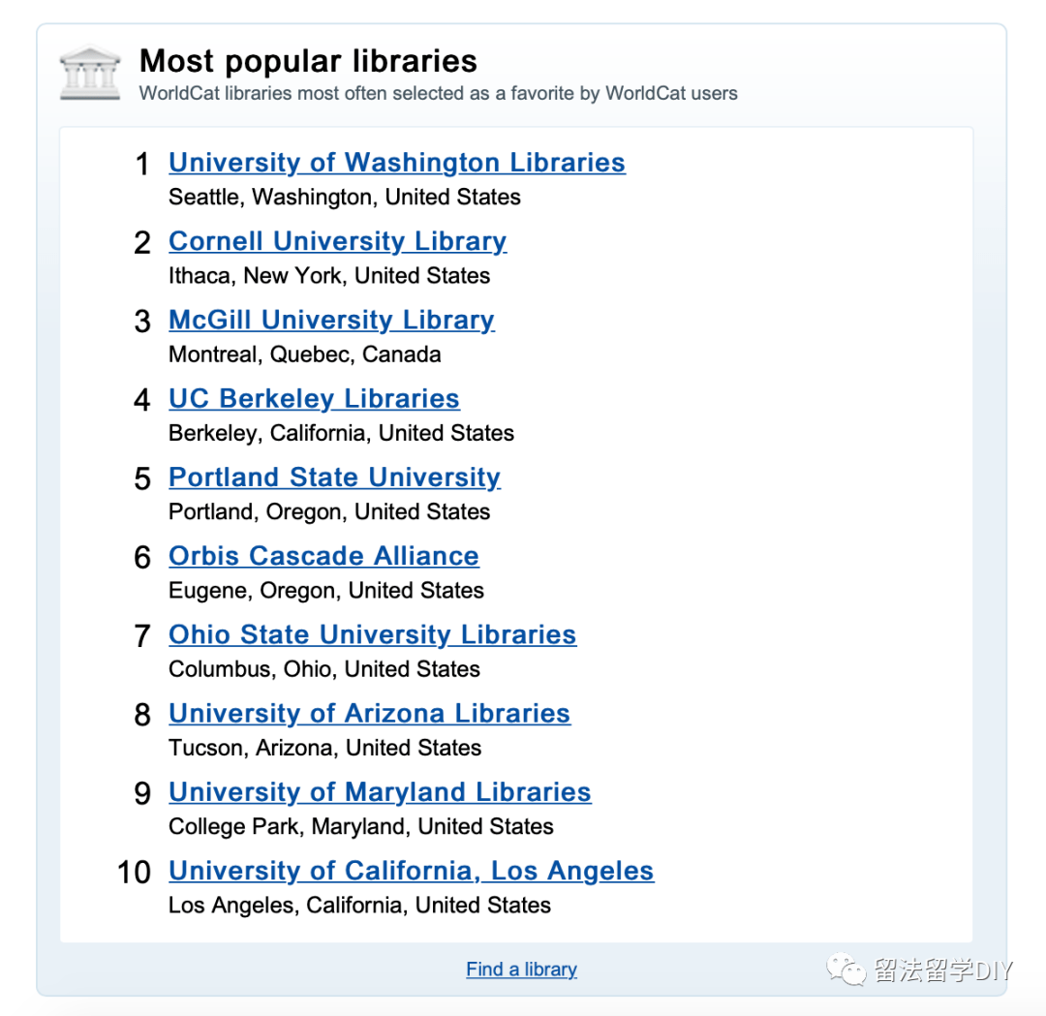This screenshot has height=1016, width=1046.
Task: Open Cornell University Library link
Action: click(337, 240)
